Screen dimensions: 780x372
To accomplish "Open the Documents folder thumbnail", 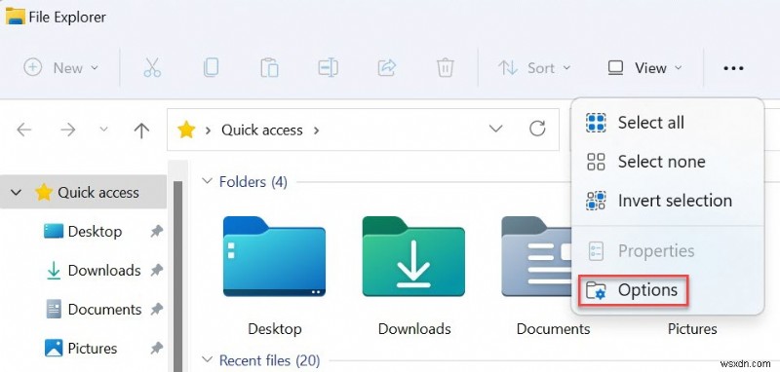I will (536, 257).
